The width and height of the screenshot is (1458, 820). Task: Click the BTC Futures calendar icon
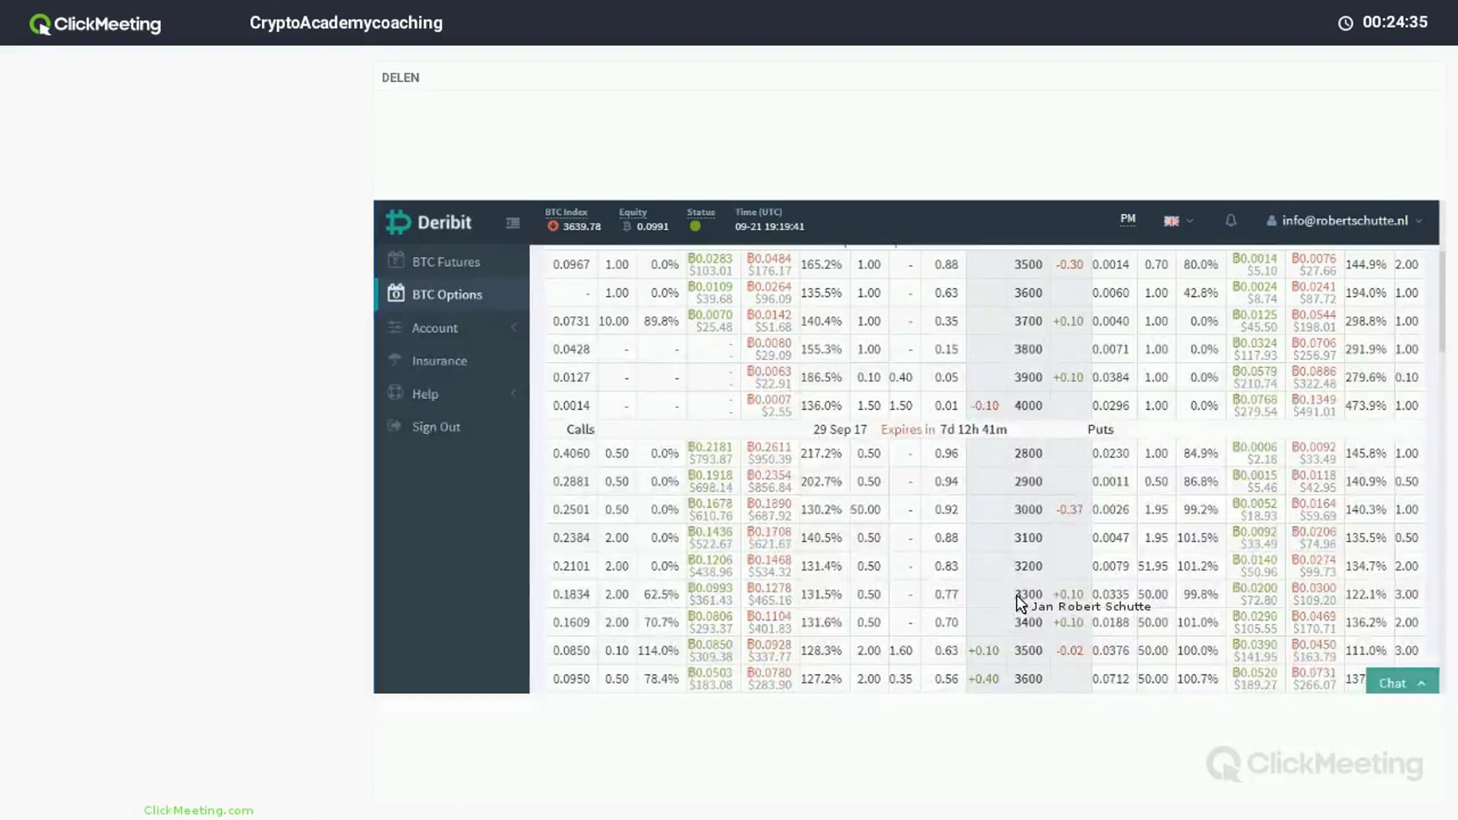tap(396, 260)
